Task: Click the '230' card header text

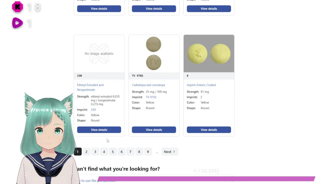Action: 79,76
